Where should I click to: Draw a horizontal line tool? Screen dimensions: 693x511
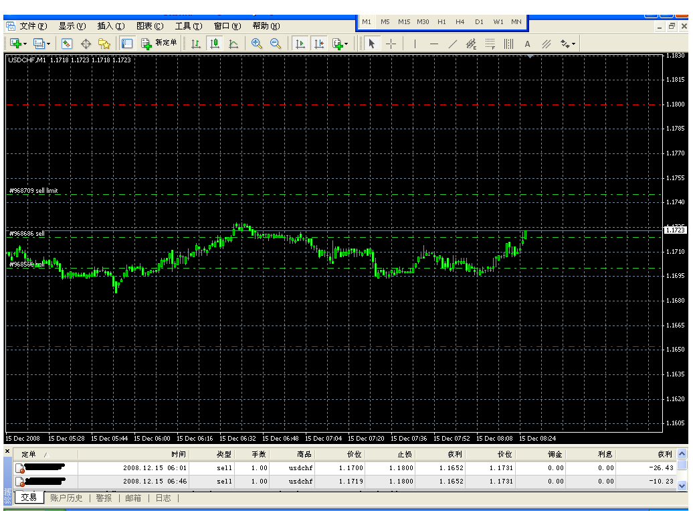(433, 44)
